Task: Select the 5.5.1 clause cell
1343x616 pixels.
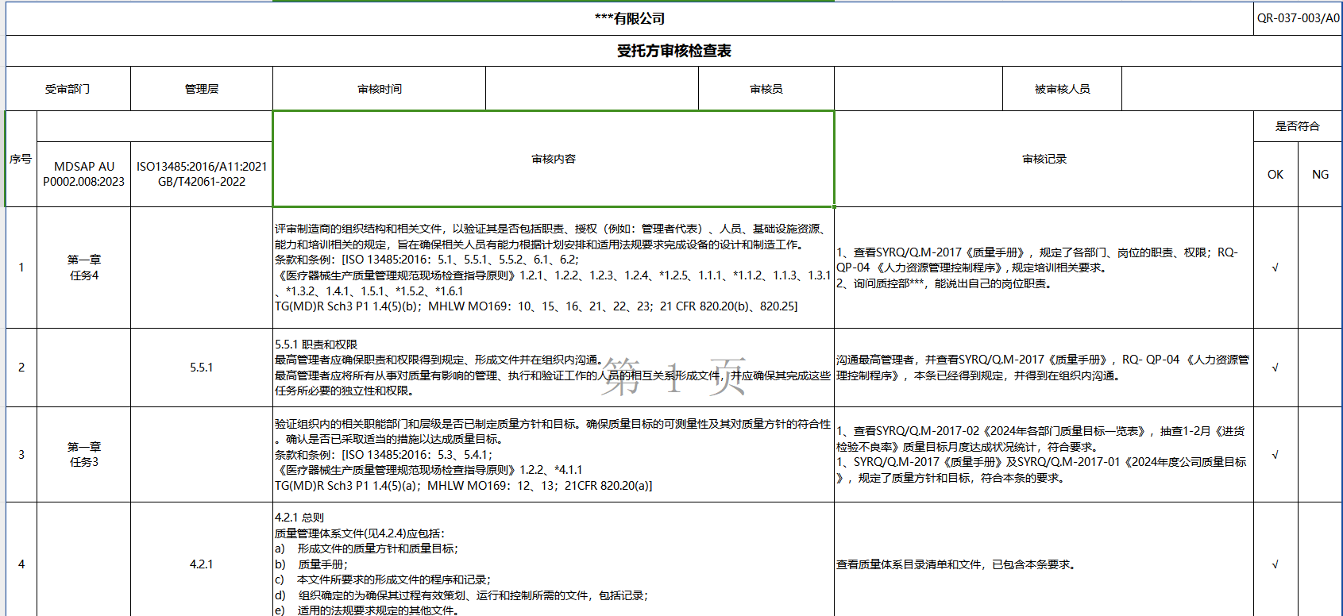Action: (202, 368)
